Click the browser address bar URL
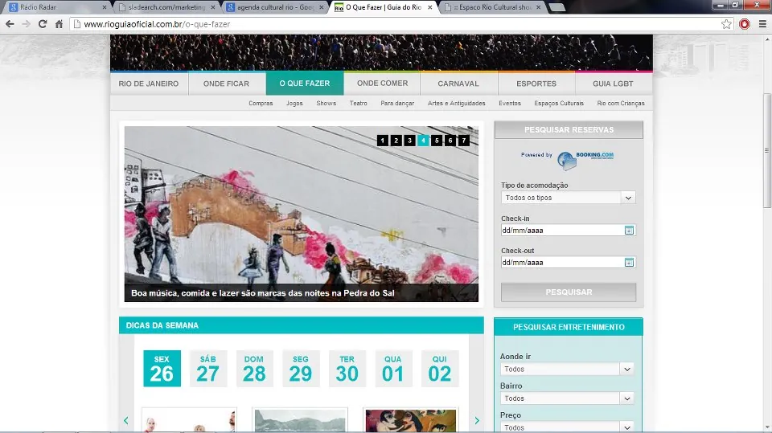 (157, 24)
